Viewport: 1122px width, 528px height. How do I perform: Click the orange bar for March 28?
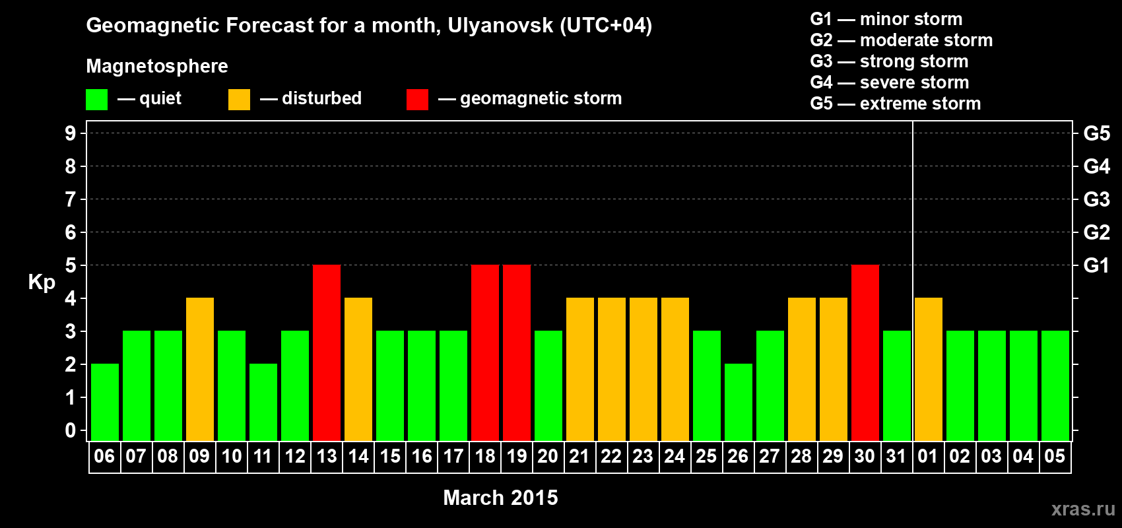point(802,370)
